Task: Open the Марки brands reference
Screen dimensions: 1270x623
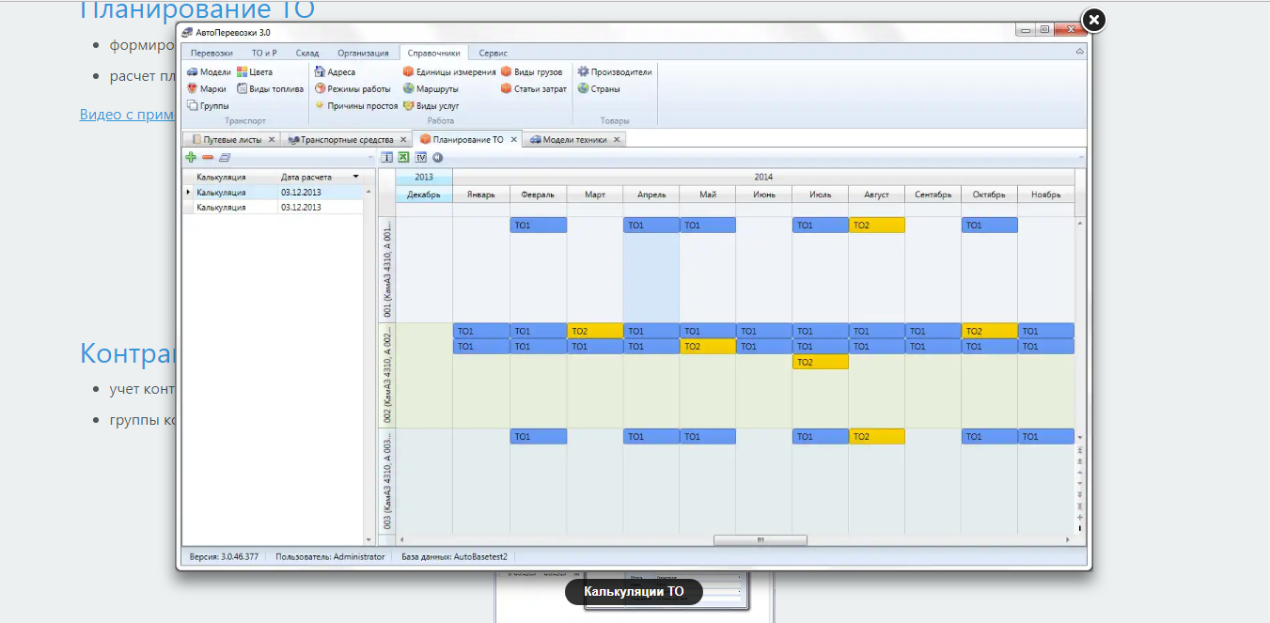Action: pos(207,89)
